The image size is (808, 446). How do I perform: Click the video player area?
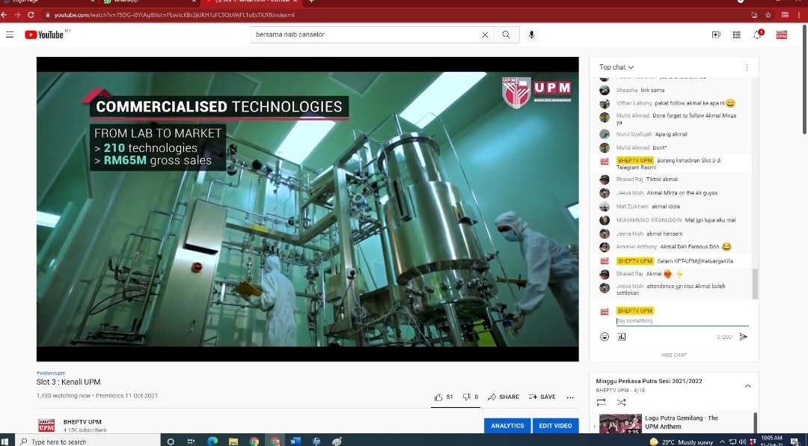[307, 209]
